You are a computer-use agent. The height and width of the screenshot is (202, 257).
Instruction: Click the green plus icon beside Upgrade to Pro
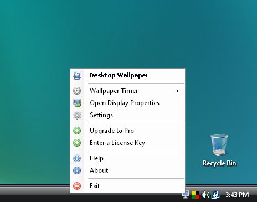(77, 131)
